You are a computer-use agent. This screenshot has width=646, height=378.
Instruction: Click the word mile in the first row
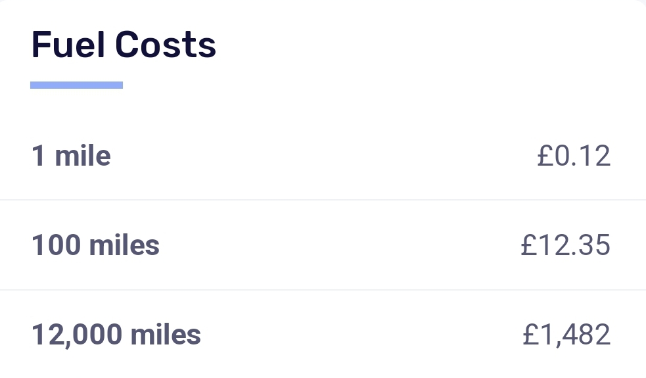pyautogui.click(x=83, y=156)
